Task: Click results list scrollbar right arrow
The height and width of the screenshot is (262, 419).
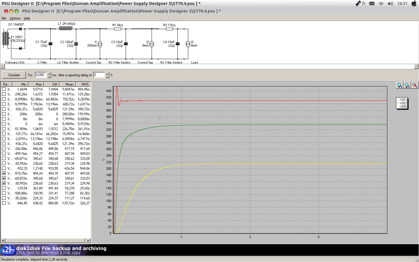Action: (88, 240)
